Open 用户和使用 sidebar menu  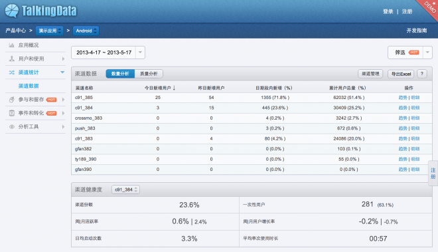[x=31, y=59]
